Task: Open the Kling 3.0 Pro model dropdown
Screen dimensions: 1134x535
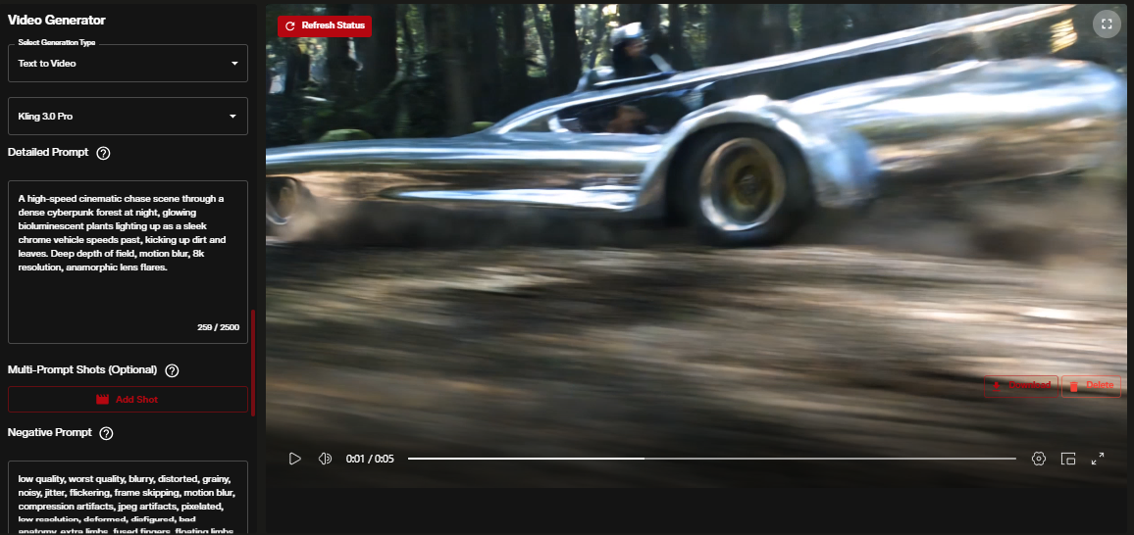Action: [x=128, y=117]
